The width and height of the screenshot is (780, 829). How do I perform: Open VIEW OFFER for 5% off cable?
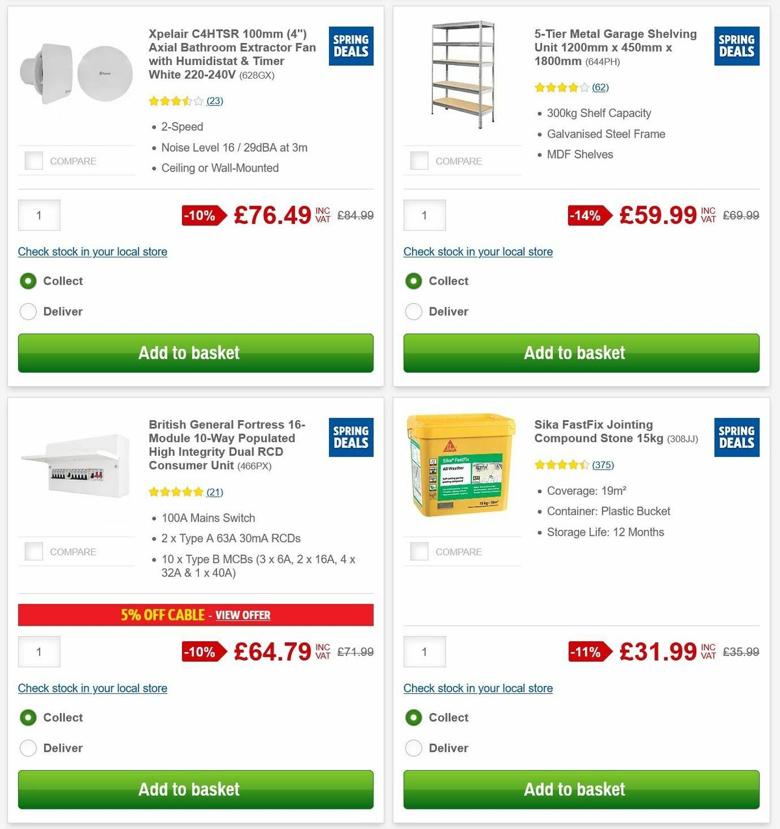coord(243,614)
